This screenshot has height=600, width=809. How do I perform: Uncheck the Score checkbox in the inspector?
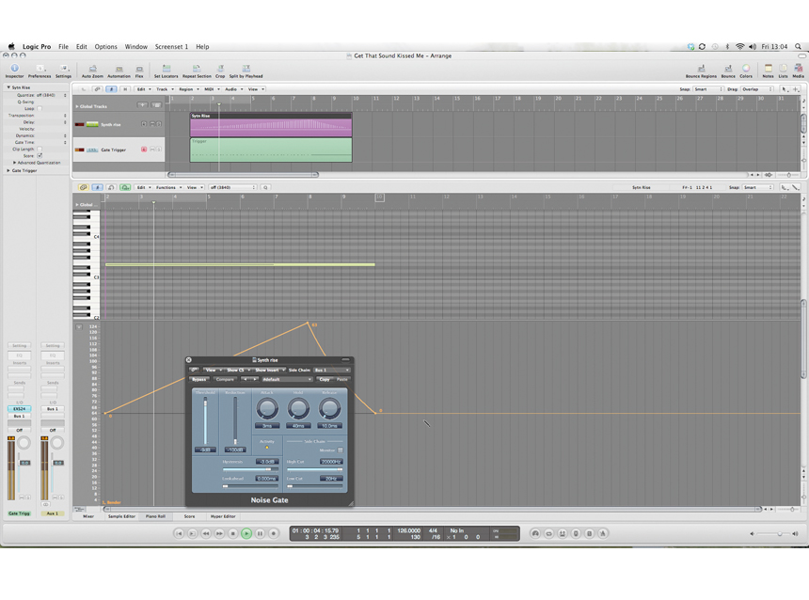pyautogui.click(x=40, y=155)
